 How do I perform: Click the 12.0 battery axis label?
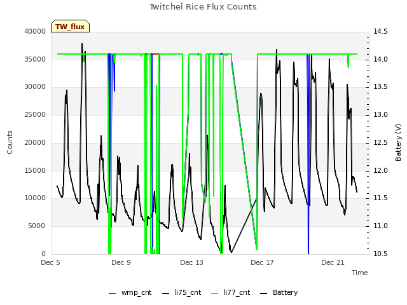[x=380, y=170]
